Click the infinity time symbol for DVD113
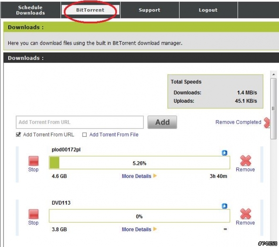The width and height of the screenshot is (279, 247). 225,229
